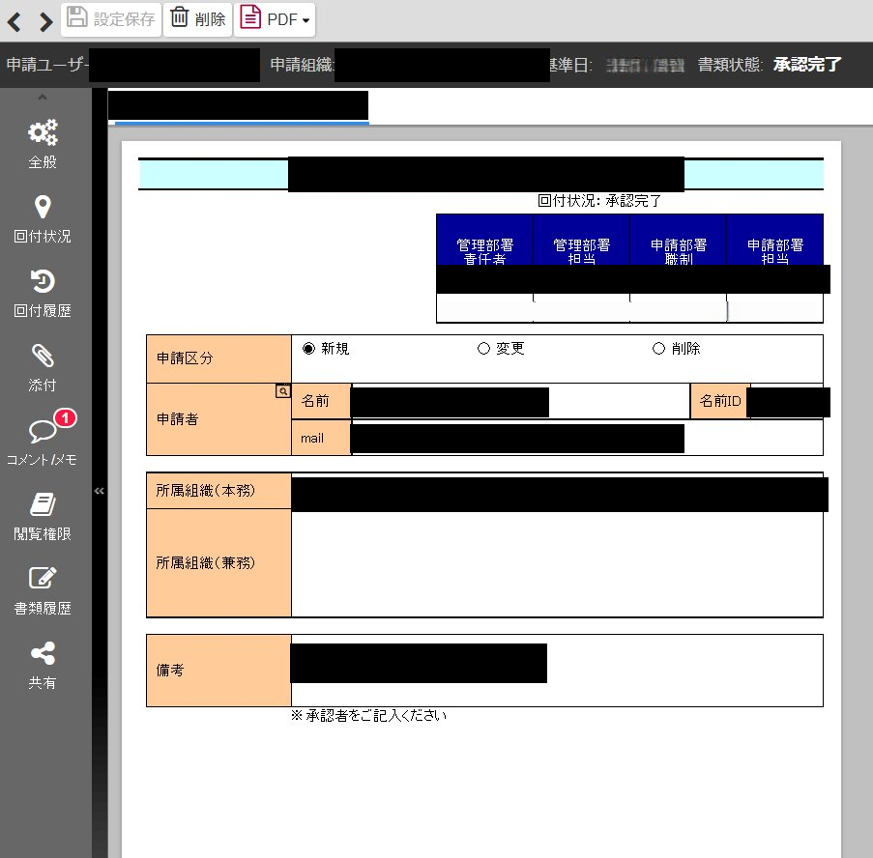Open 書類履歴 edit icon

tap(43, 591)
